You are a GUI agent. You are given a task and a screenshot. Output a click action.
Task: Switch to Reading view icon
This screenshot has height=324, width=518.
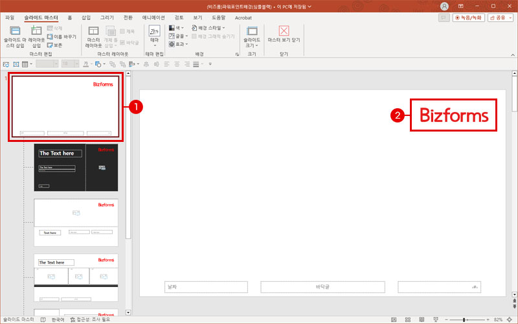point(422,319)
